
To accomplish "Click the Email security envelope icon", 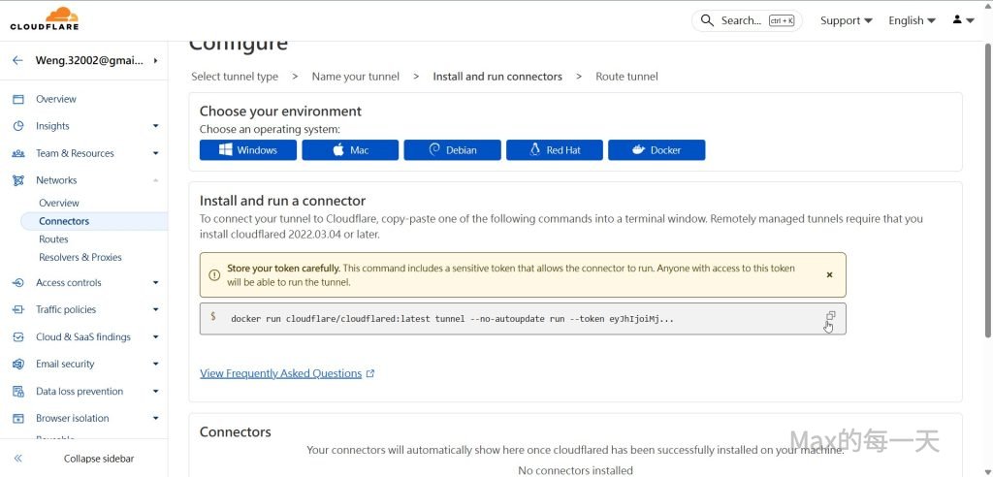I will tap(17, 365).
